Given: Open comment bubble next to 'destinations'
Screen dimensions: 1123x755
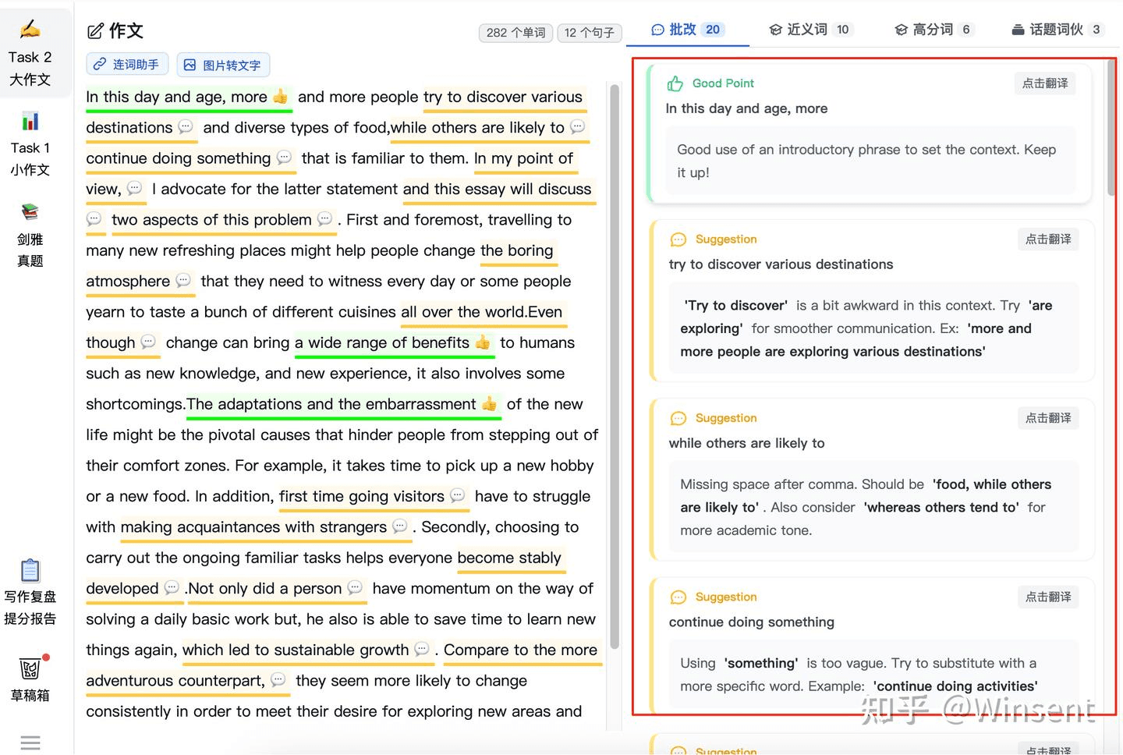Looking at the screenshot, I should pyautogui.click(x=184, y=128).
